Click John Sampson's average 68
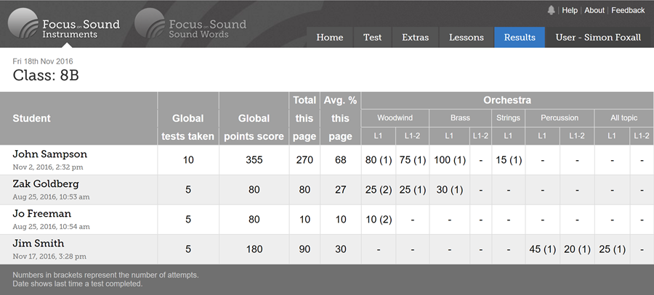The image size is (654, 295). (x=340, y=160)
